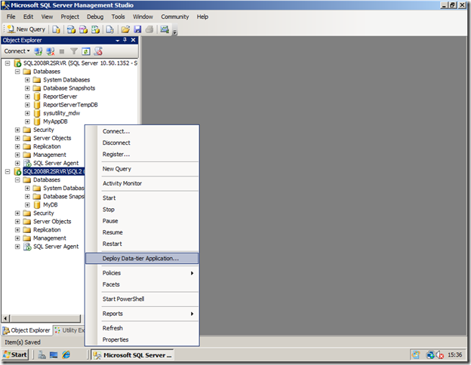This screenshot has height=365, width=471.
Task: Click the Stop square icon in Object Explorer
Action: pos(62,51)
